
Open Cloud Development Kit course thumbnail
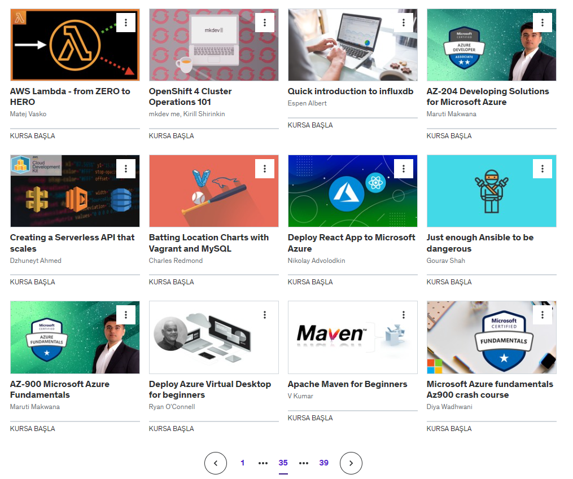pos(75,191)
